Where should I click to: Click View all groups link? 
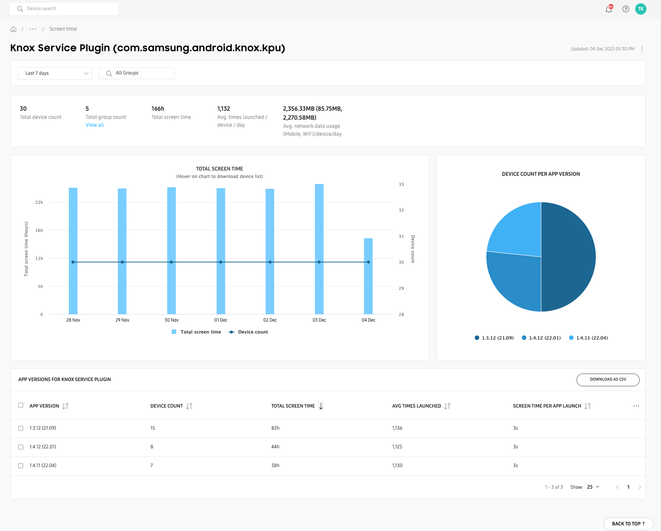point(95,125)
